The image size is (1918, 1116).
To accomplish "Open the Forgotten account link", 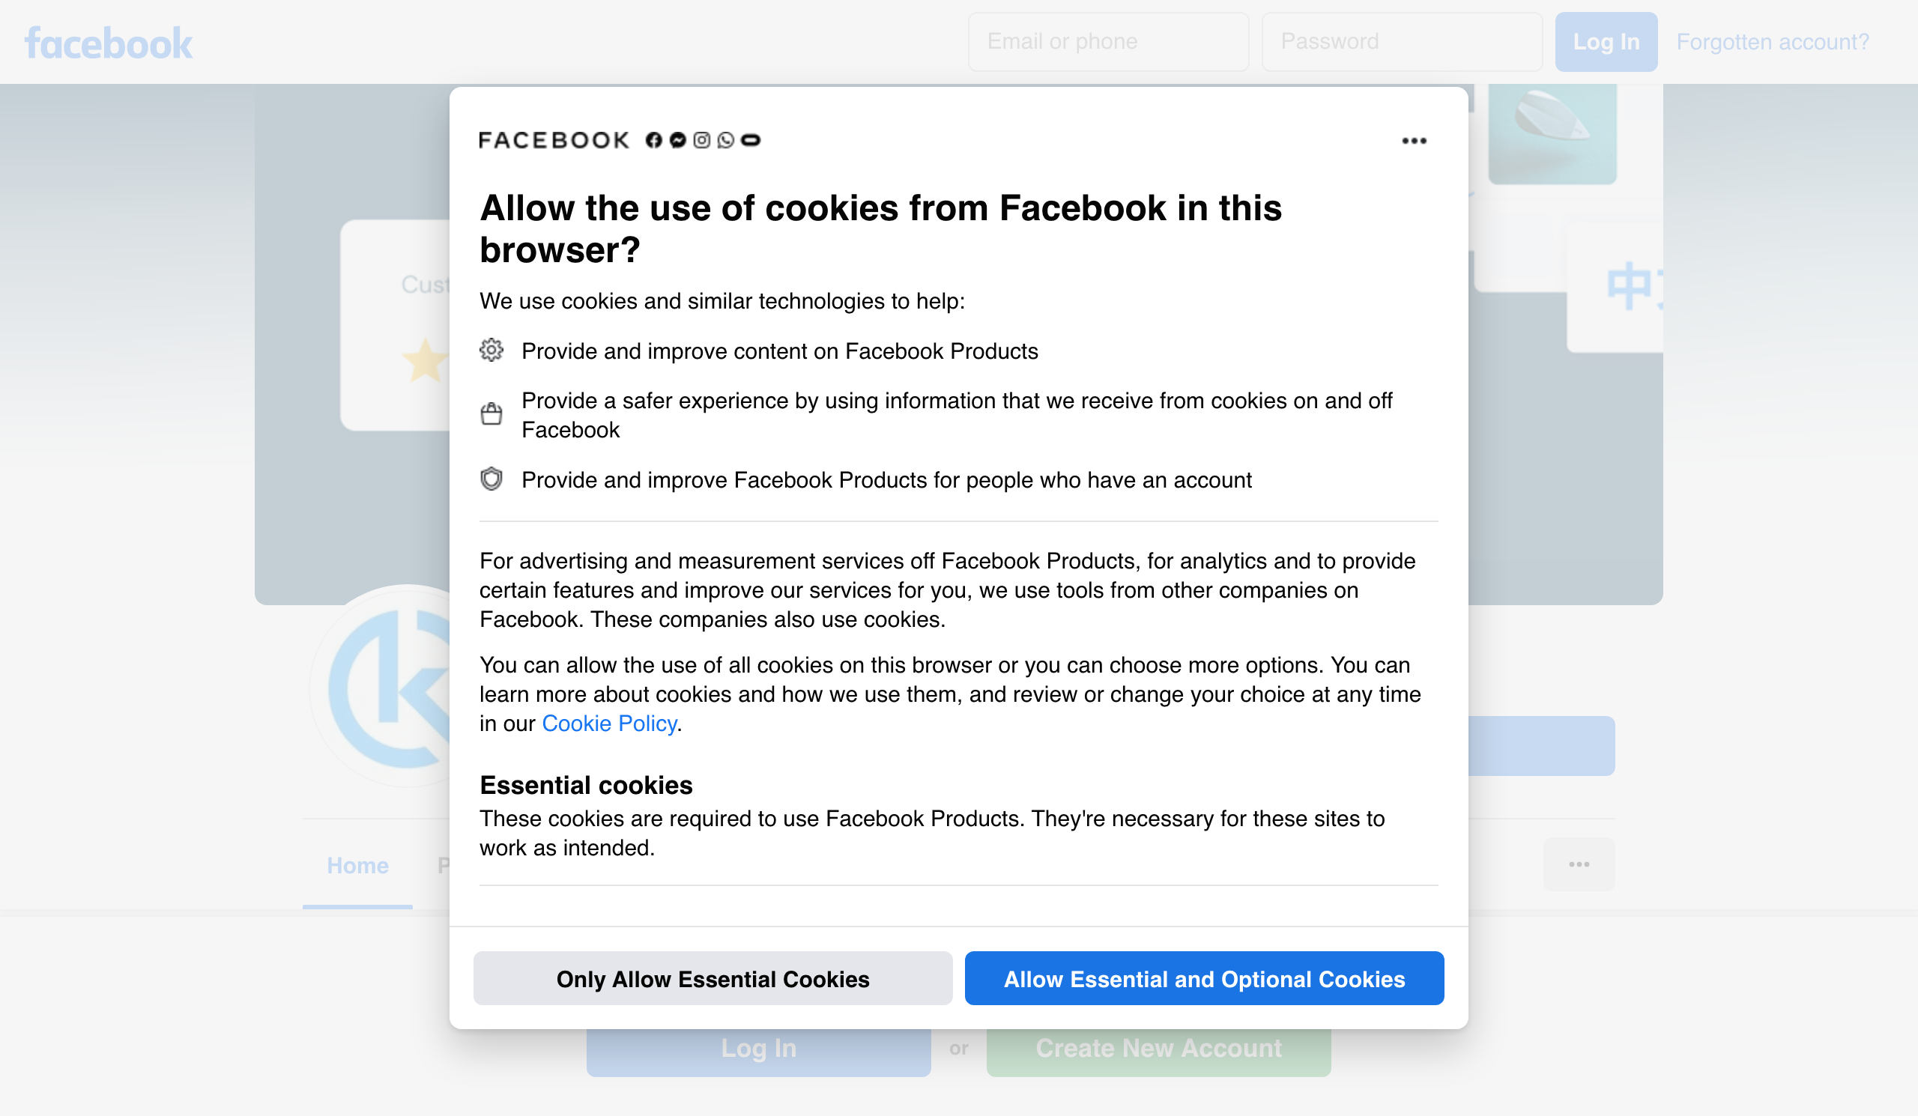I will 1773,41.
